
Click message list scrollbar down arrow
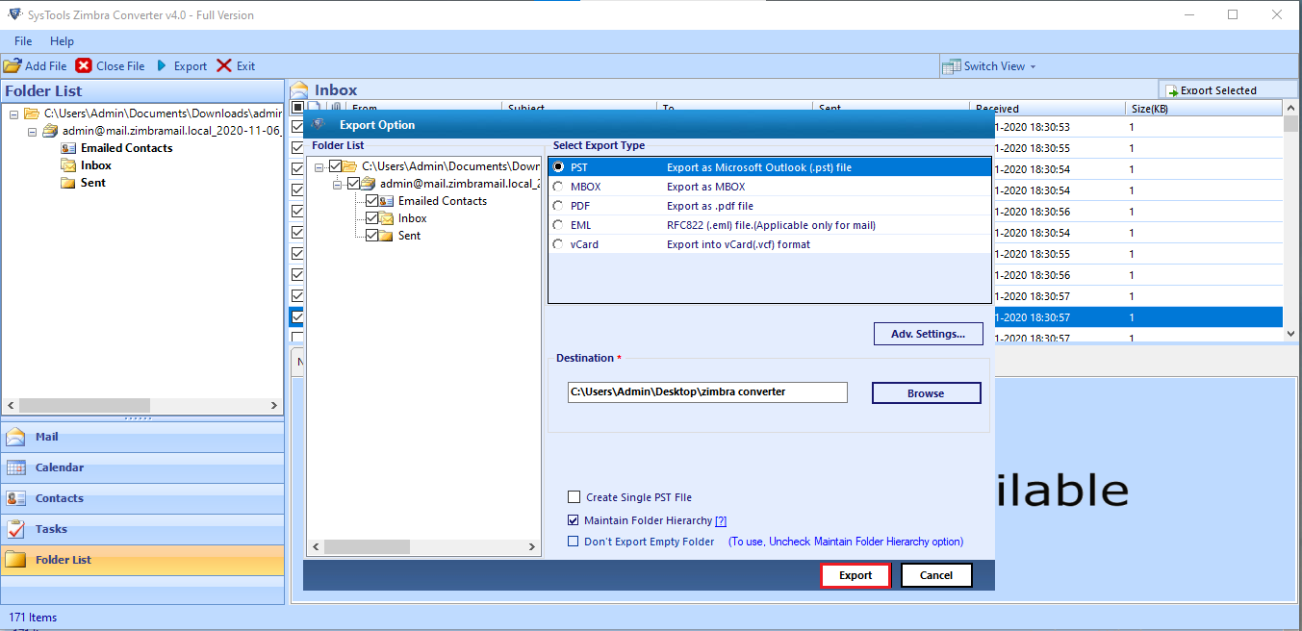pyautogui.click(x=1290, y=333)
